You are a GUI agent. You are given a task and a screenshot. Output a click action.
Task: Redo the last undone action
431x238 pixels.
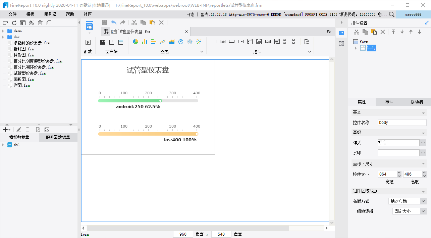122,22
